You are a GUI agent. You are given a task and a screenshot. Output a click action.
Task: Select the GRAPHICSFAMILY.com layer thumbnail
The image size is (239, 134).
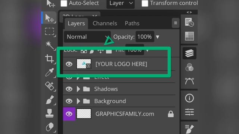84,114
